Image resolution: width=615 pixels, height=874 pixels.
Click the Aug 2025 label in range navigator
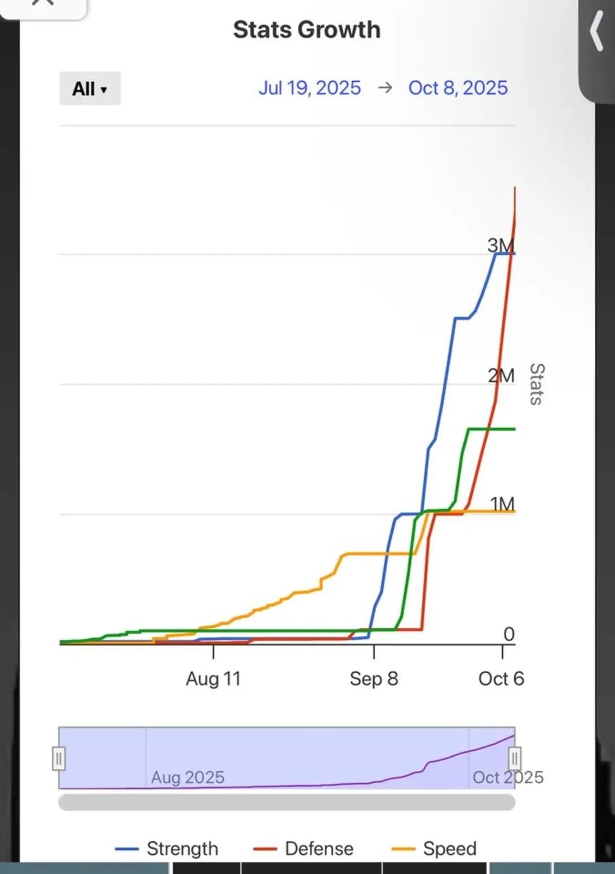[x=188, y=778]
